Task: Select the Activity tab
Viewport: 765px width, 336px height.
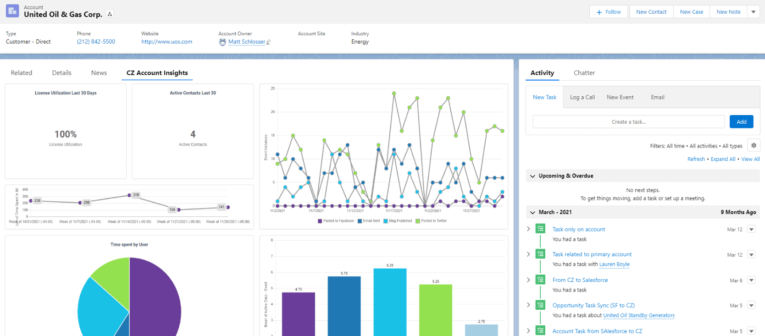Action: coord(542,73)
